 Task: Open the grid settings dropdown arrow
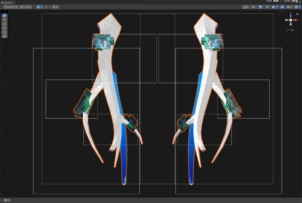(x=42, y=7)
